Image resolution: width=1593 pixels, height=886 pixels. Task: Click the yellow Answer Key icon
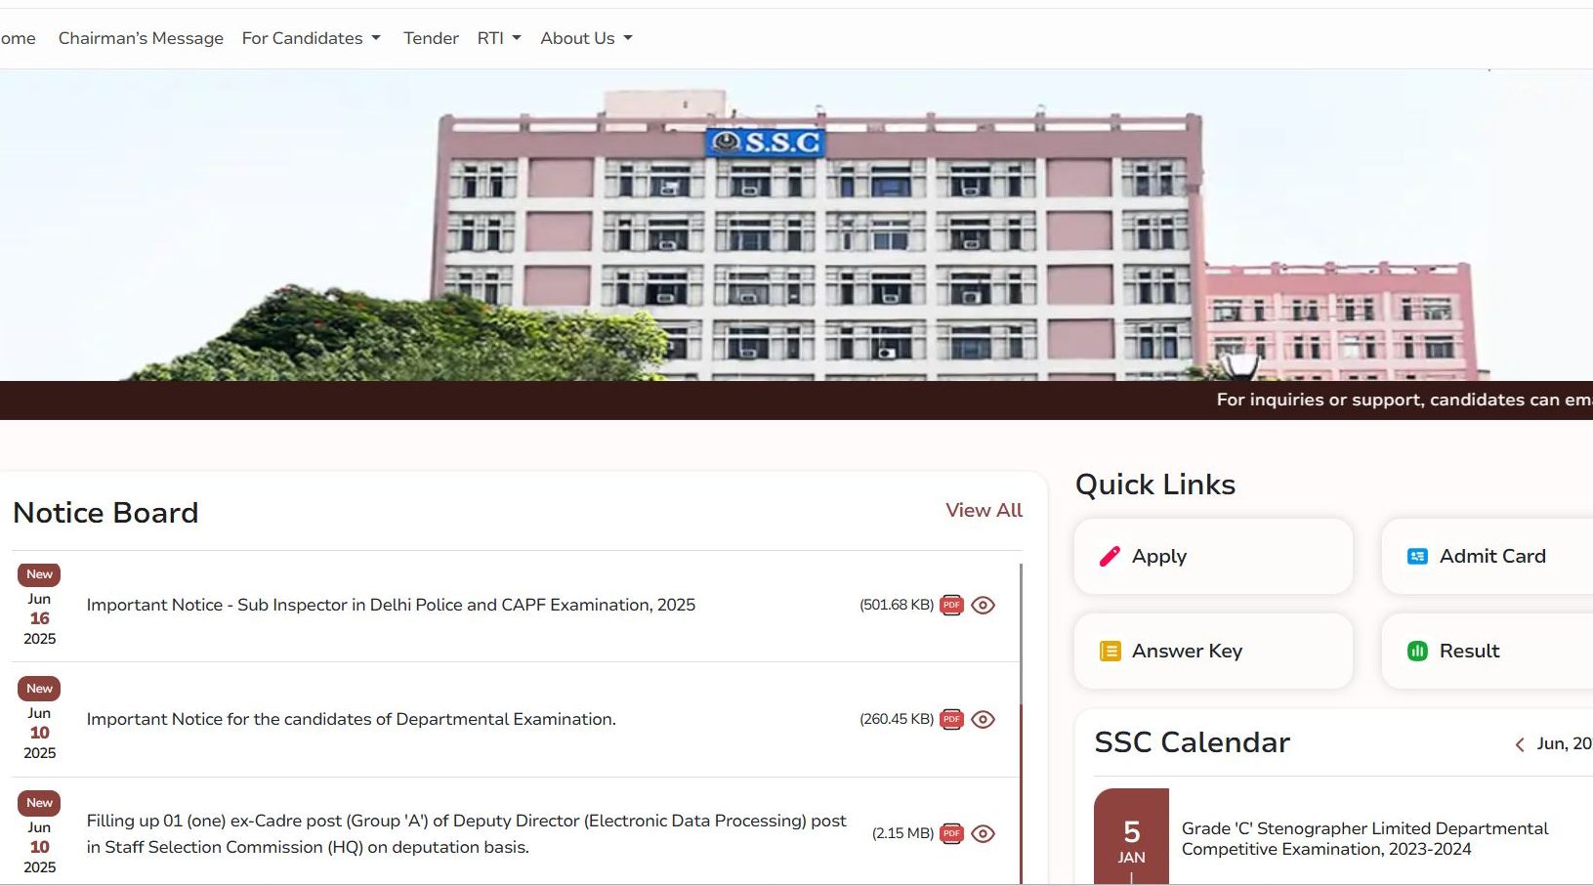pyautogui.click(x=1110, y=651)
